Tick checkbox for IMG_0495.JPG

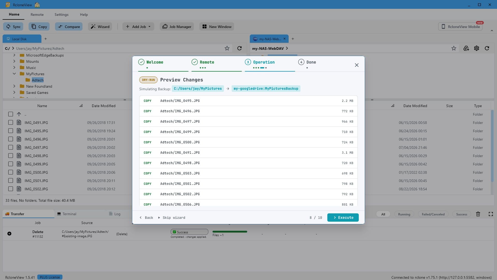[x=11, y=131]
